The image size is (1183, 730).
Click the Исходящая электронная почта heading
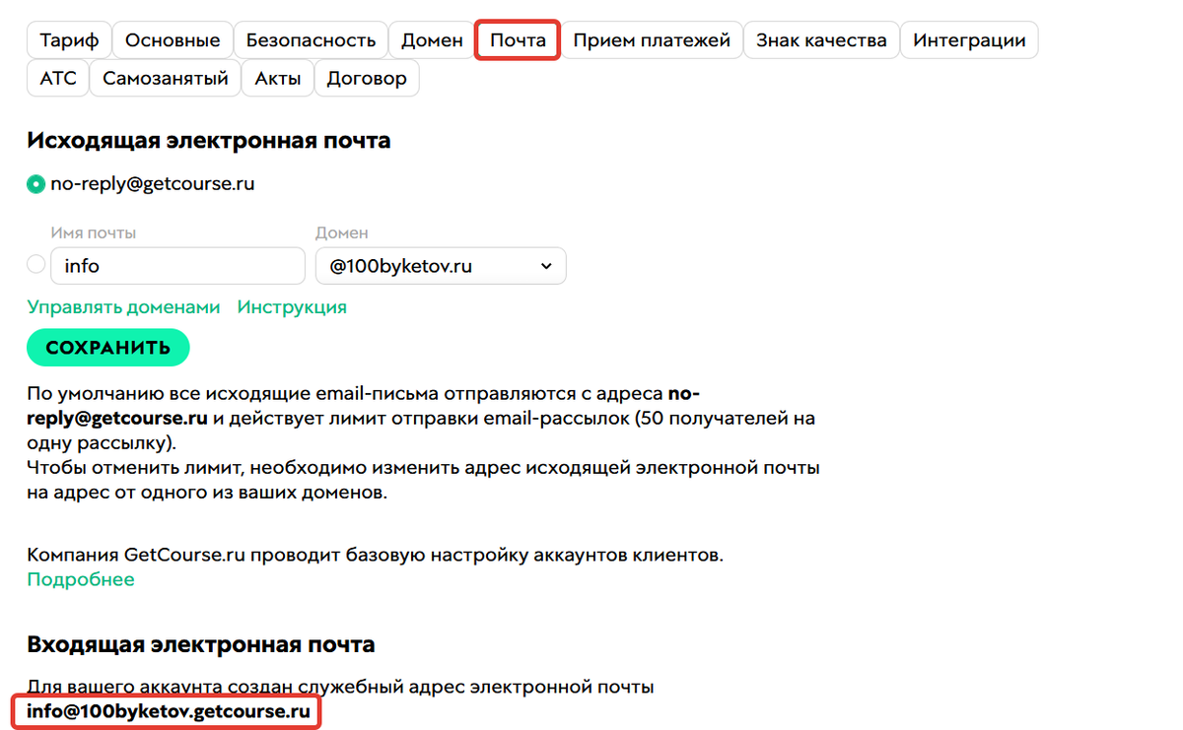209,140
